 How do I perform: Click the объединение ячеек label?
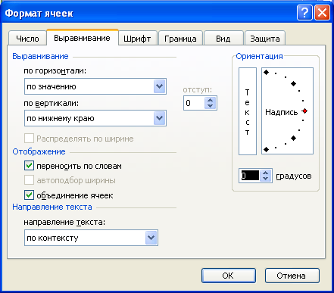tap(75, 195)
